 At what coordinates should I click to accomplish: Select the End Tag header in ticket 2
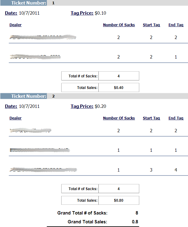[x=176, y=118]
